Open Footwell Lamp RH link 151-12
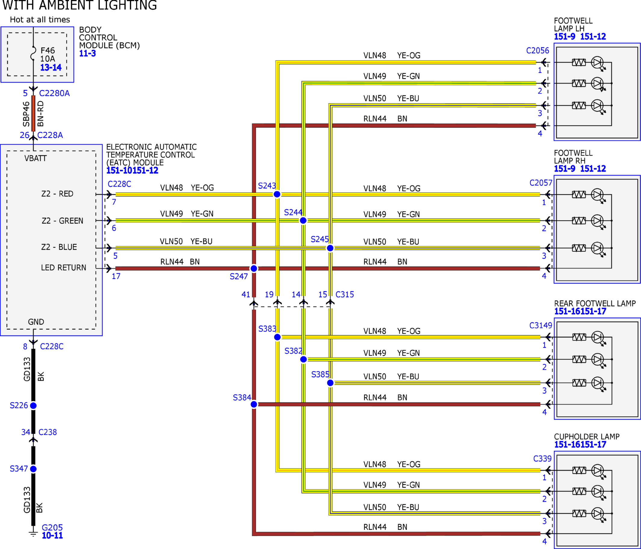641x549 pixels. [593, 168]
